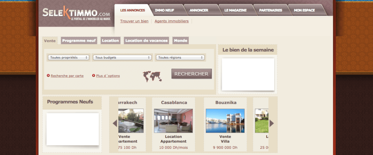Click the Bouznika listing title
This screenshot has width=373, height=155.
click(x=226, y=102)
